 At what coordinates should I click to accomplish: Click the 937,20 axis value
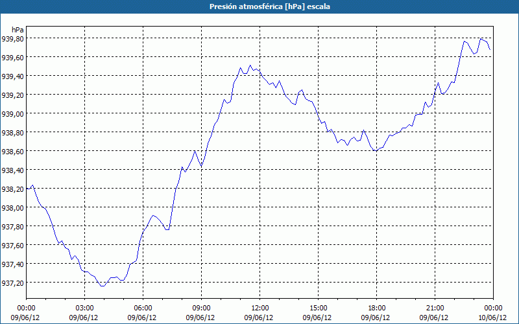coord(12,283)
